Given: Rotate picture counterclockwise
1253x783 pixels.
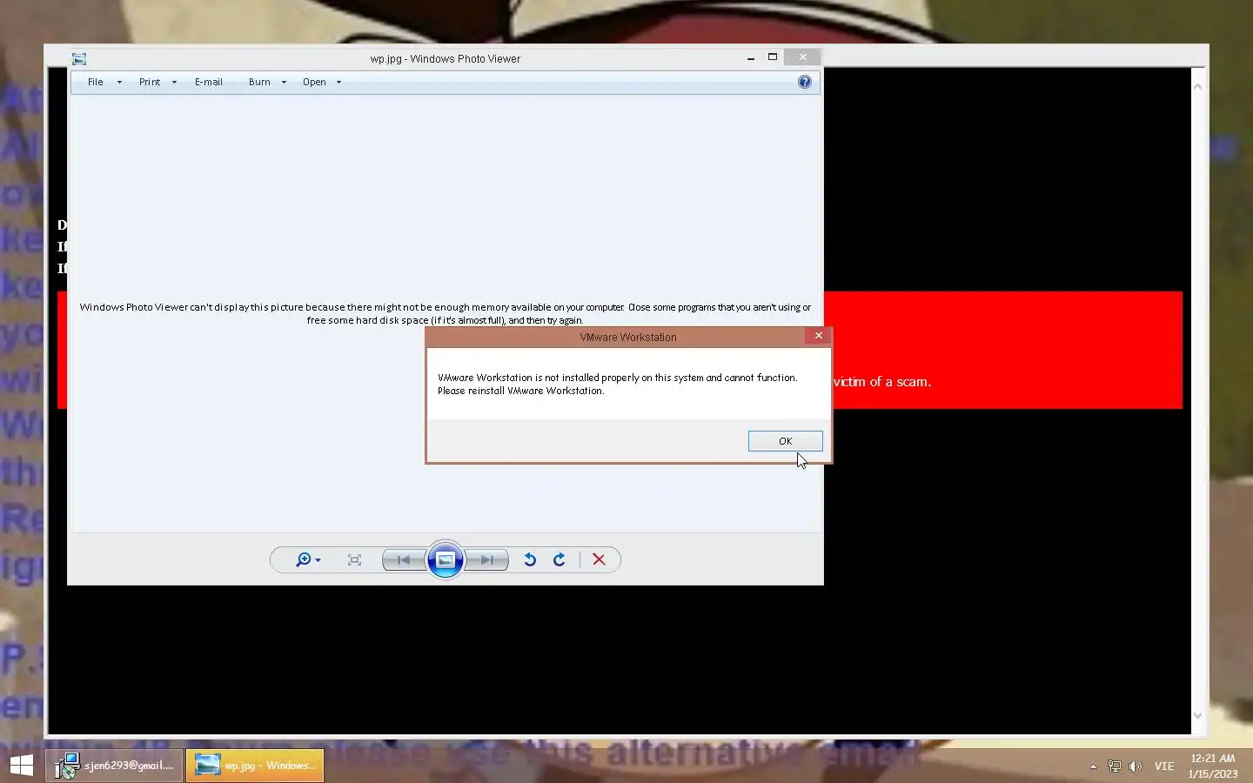Looking at the screenshot, I should pyautogui.click(x=530, y=559).
